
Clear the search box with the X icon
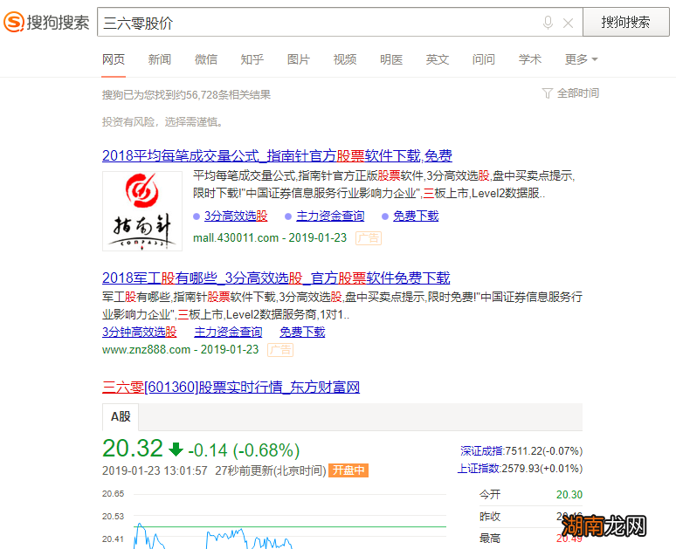pos(569,23)
